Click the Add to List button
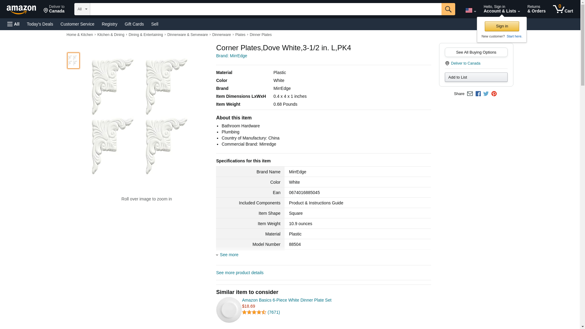The image size is (585, 329). pos(476,77)
